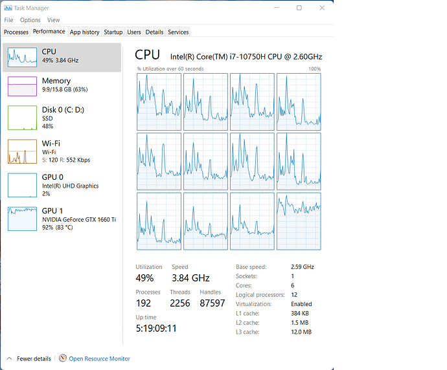
Task: Go to the Startup tab
Action: (x=113, y=32)
